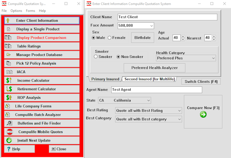
Task: Switch to Second Insured [for Multilife] tab
Action: coord(150,79)
